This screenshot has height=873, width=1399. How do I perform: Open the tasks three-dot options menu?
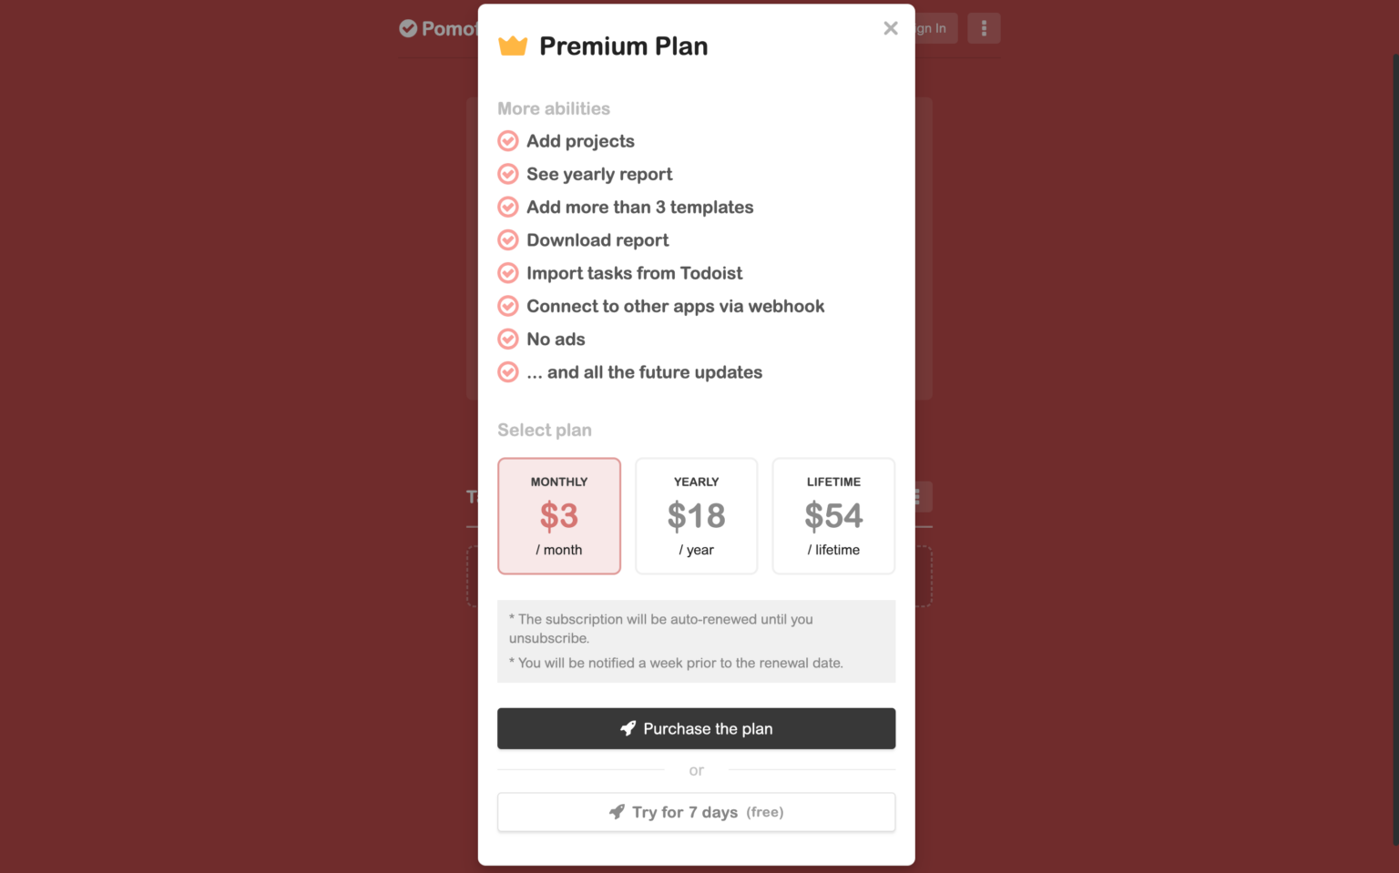coord(920,497)
